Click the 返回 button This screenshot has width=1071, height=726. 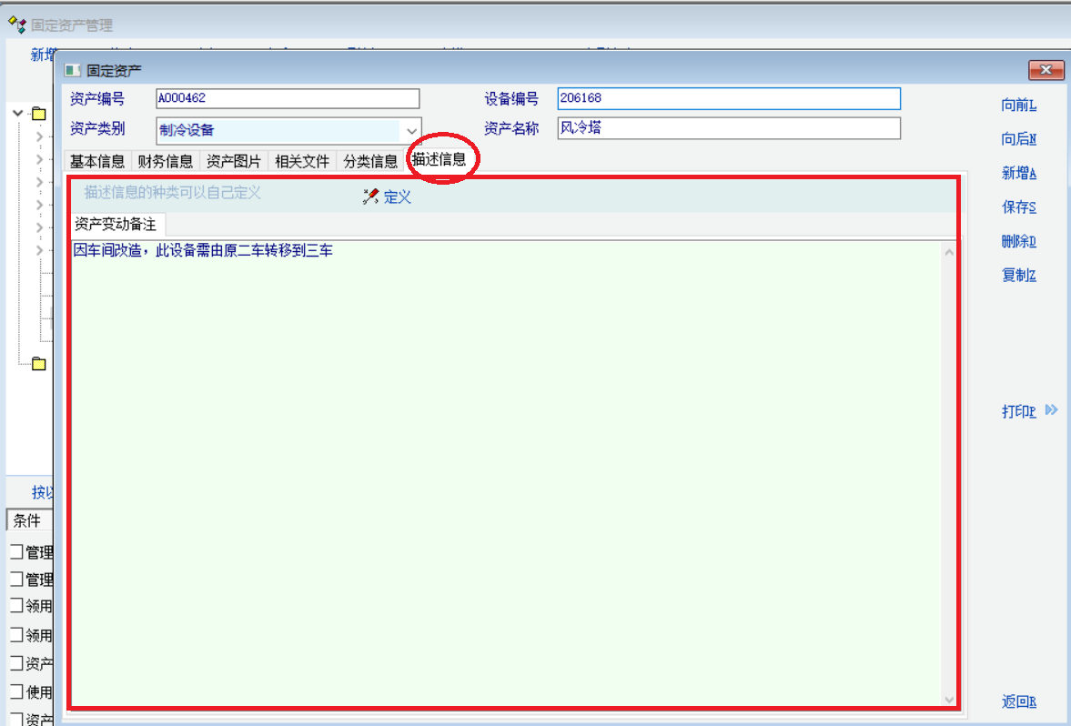point(1018,701)
